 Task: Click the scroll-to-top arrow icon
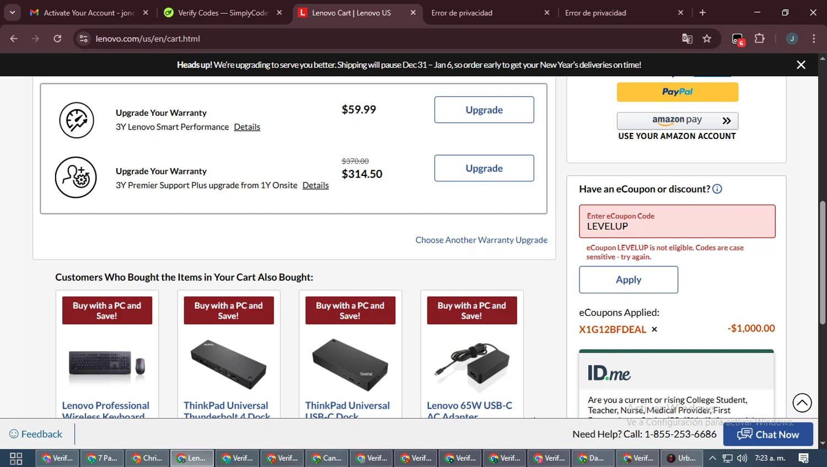pyautogui.click(x=802, y=402)
